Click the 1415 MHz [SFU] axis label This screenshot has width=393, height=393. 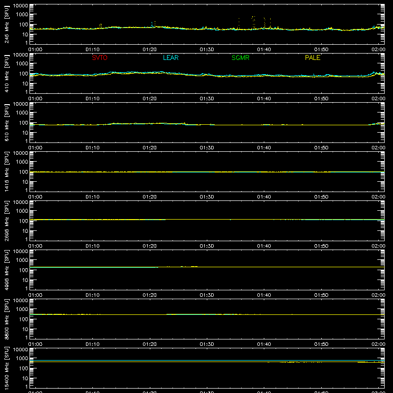tap(7, 171)
